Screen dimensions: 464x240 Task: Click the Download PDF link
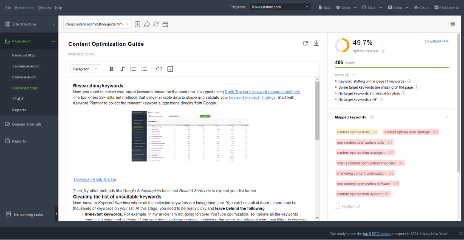pos(436,41)
